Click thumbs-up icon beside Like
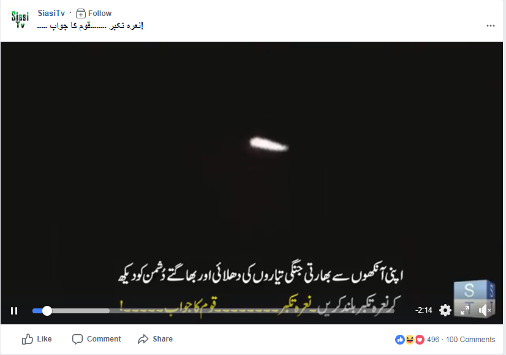 pos(28,339)
